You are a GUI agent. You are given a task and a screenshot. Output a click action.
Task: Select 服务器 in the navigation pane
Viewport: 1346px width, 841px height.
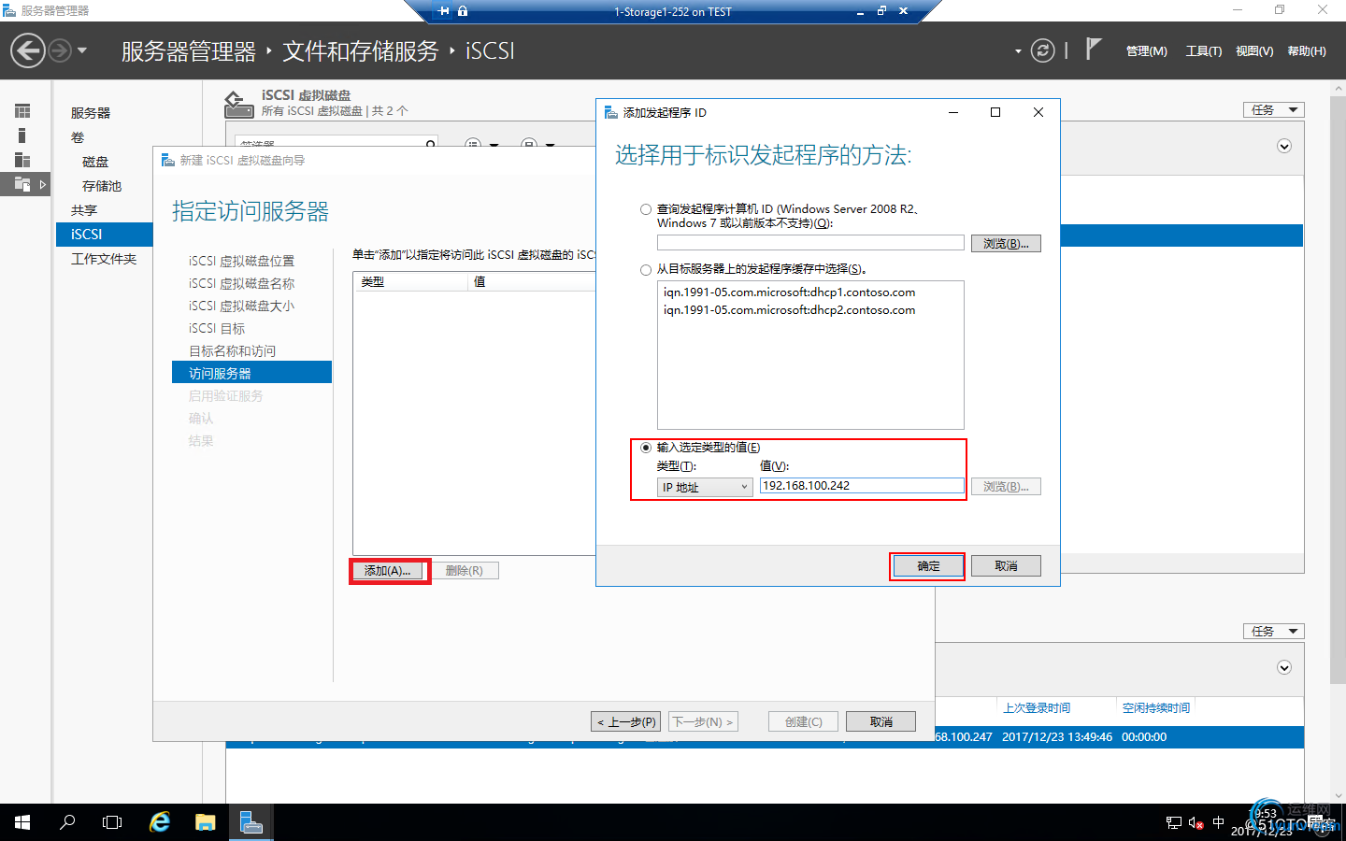tap(91, 113)
